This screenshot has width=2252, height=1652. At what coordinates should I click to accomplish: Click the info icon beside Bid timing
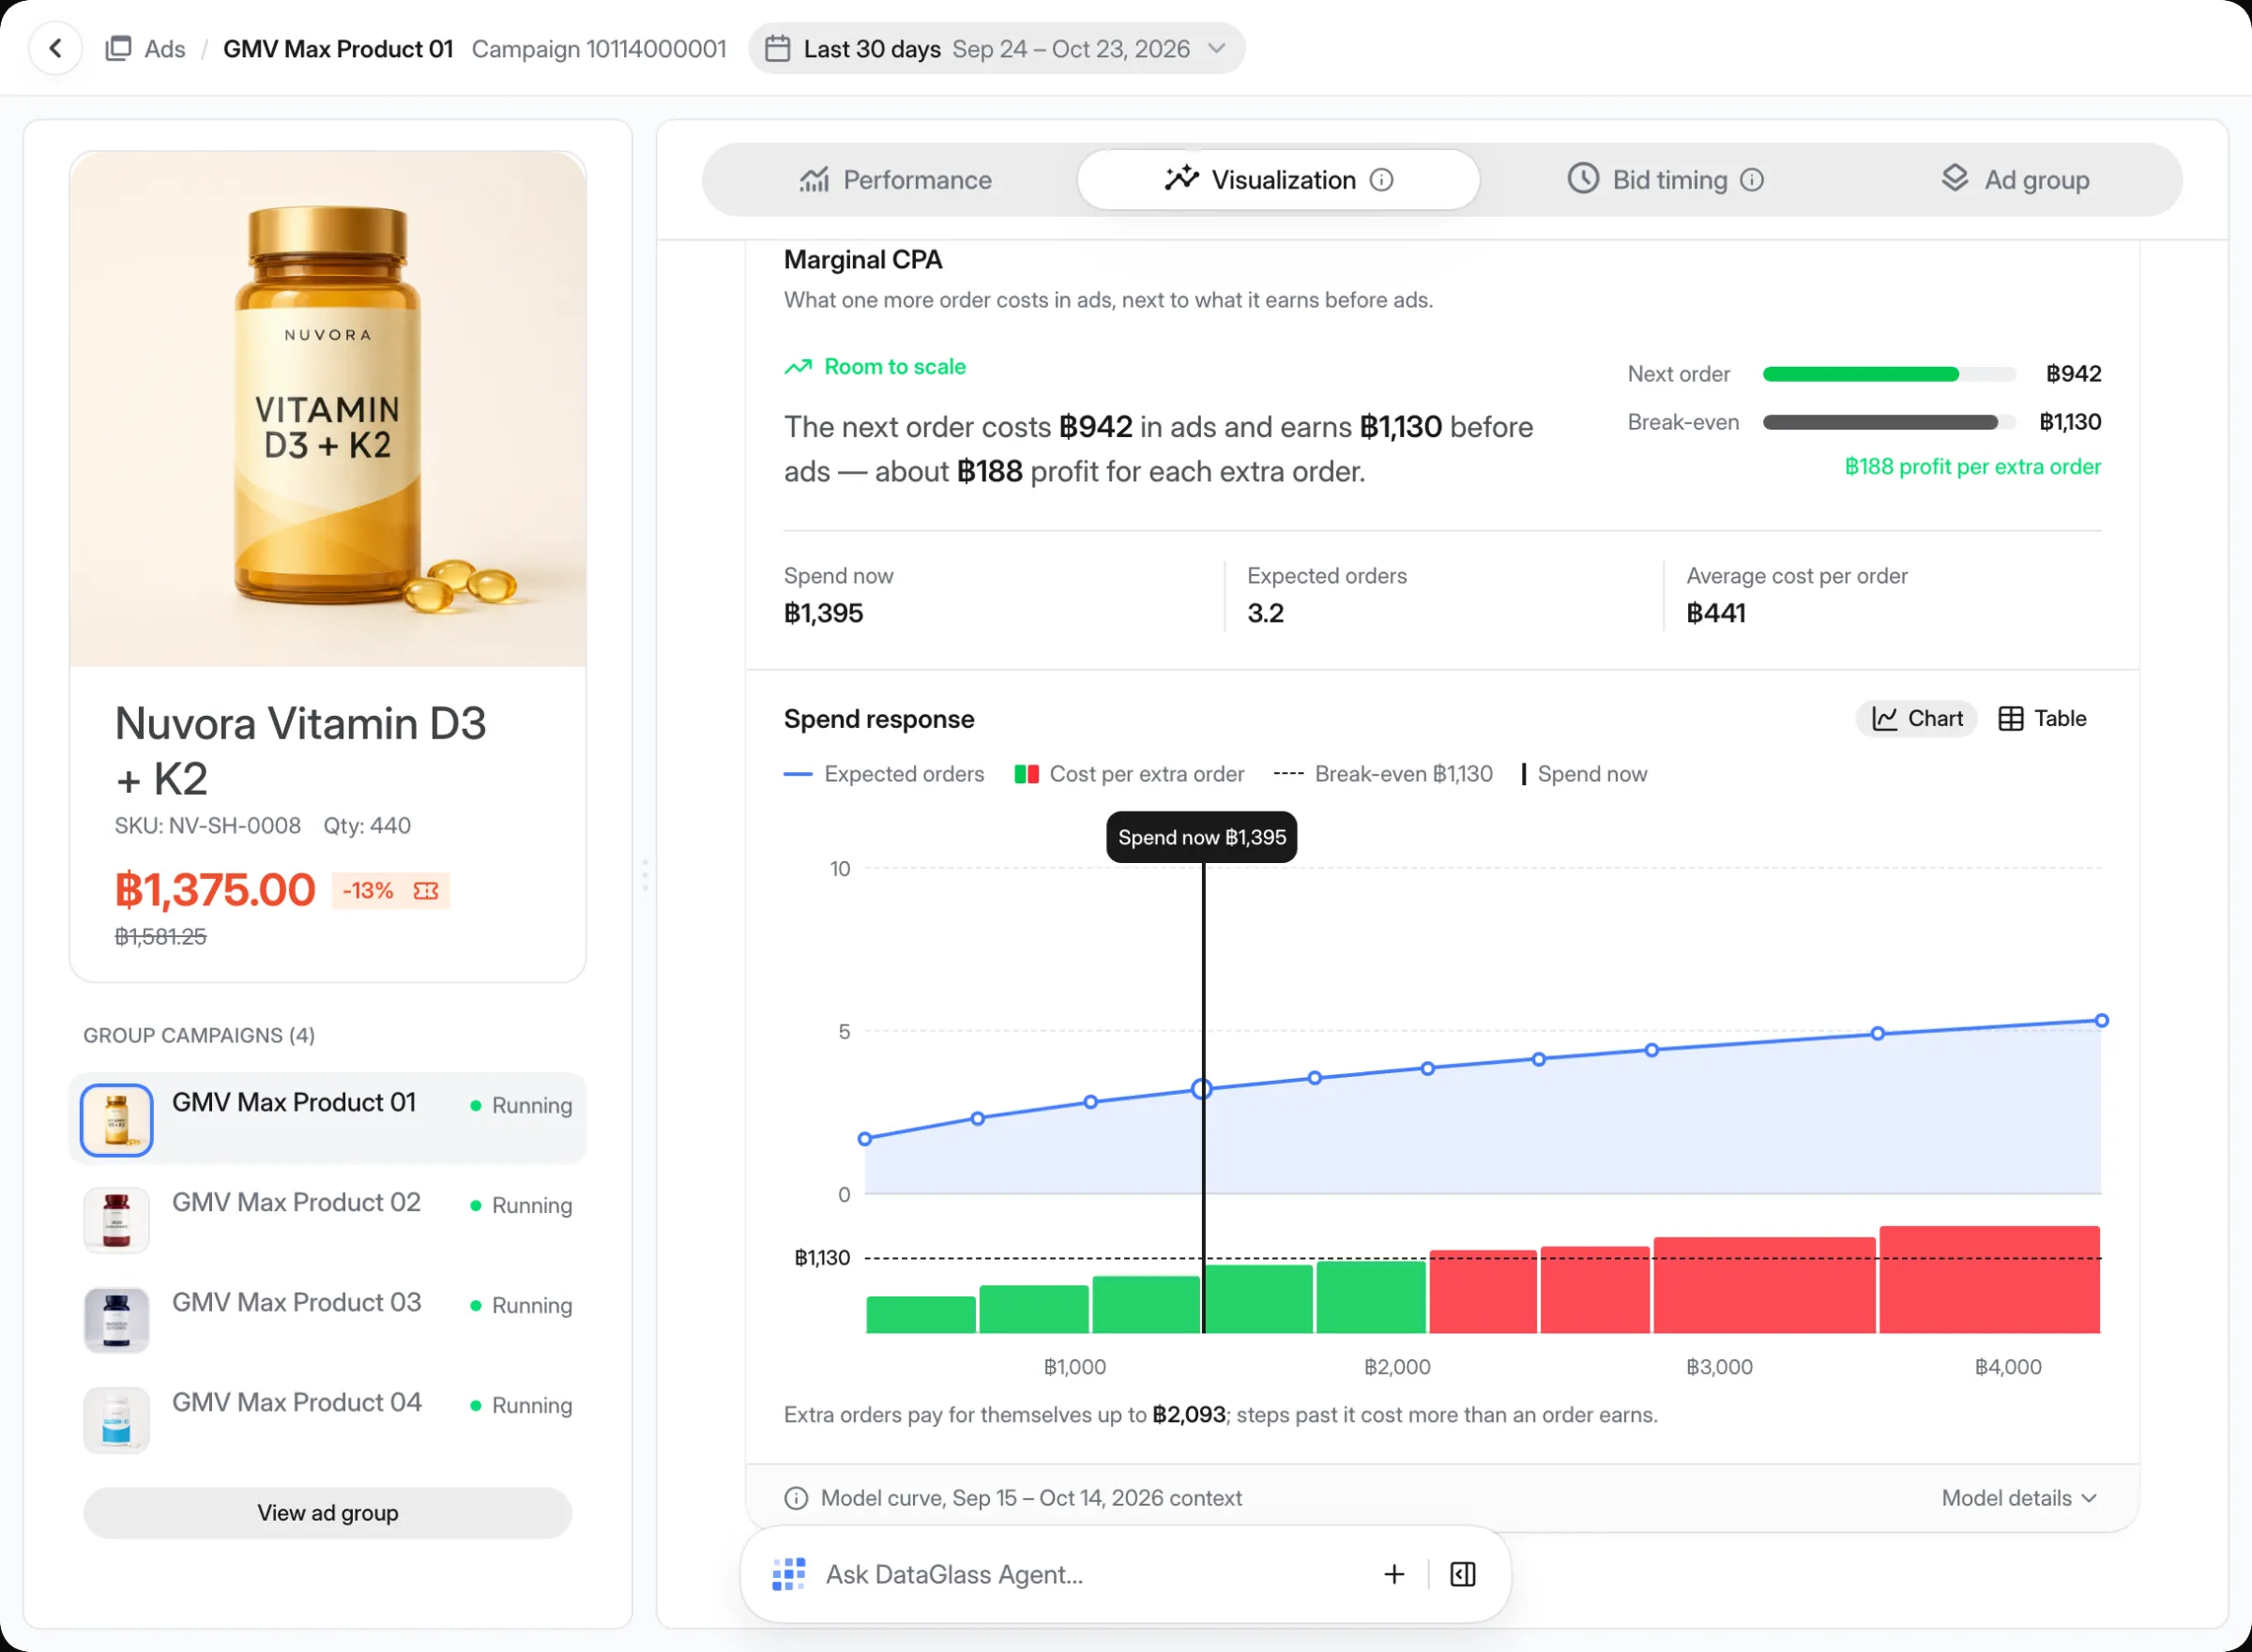[1752, 180]
